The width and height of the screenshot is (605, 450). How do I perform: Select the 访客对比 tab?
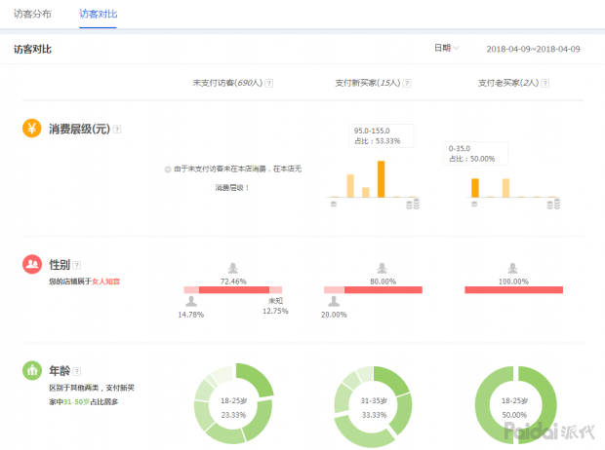tap(98, 15)
